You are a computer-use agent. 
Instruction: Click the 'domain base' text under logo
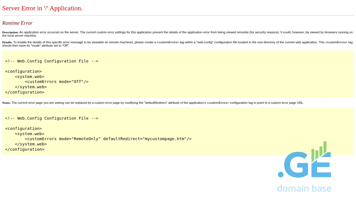[304, 188]
